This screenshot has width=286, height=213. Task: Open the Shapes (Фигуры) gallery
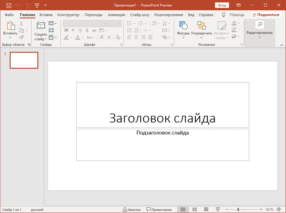tap(183, 26)
